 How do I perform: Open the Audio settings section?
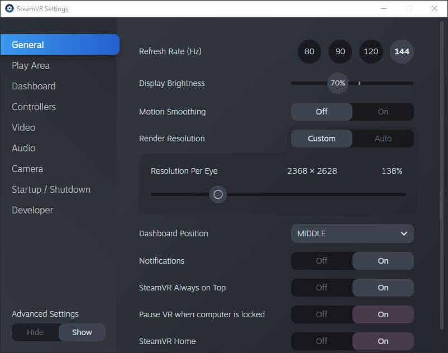[x=23, y=148]
